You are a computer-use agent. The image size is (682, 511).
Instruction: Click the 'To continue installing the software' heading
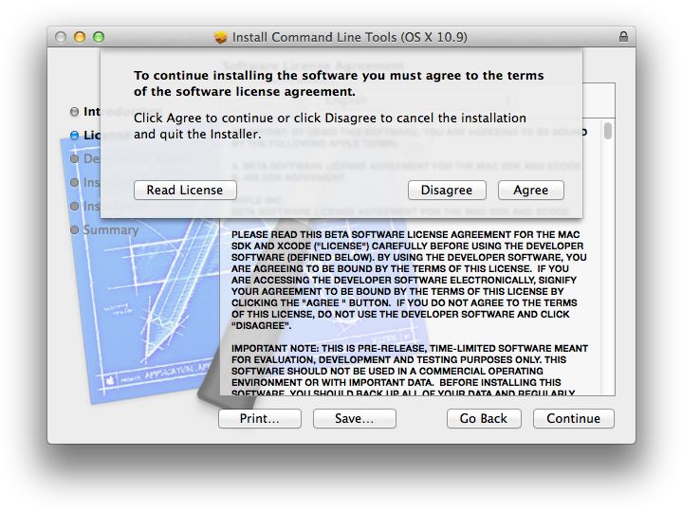339,83
